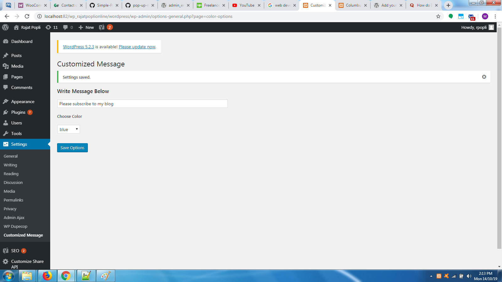Viewport: 502px width, 282px height.
Task: Close the Customiz tab
Action: [330, 5]
